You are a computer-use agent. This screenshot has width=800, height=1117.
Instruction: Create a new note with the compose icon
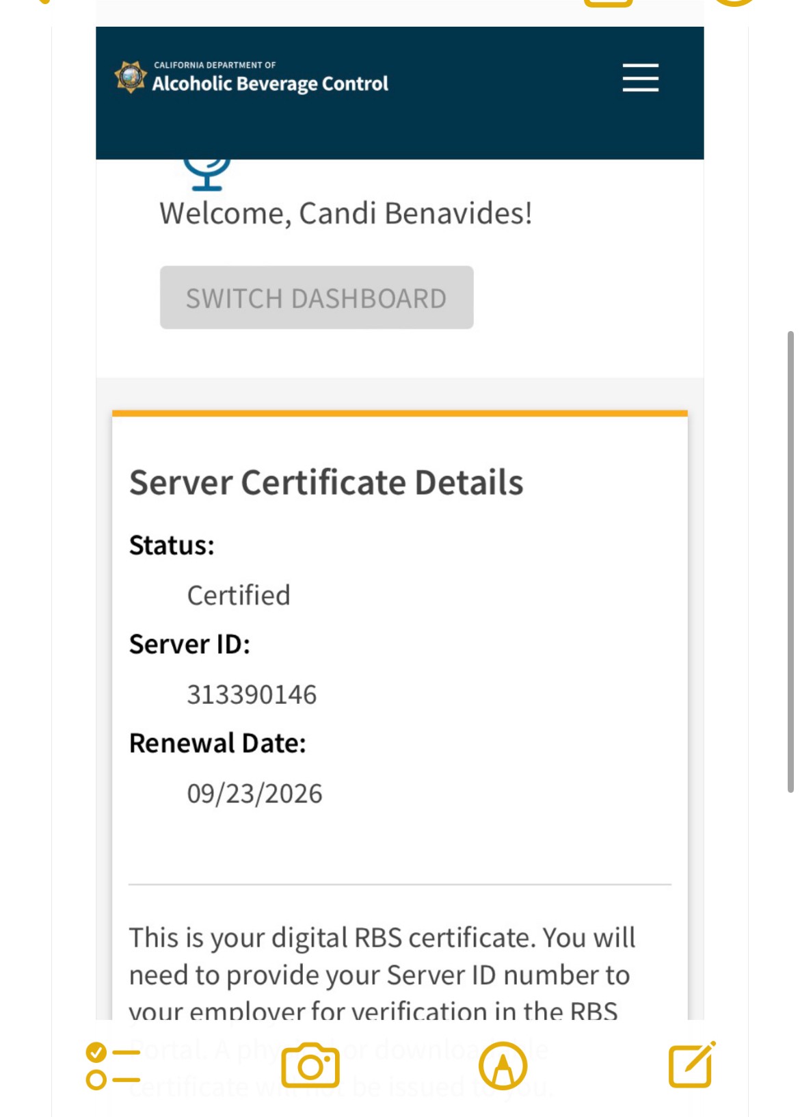pos(691,1064)
